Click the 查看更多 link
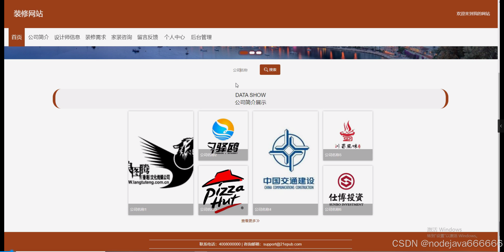504x252 pixels. coord(250,221)
